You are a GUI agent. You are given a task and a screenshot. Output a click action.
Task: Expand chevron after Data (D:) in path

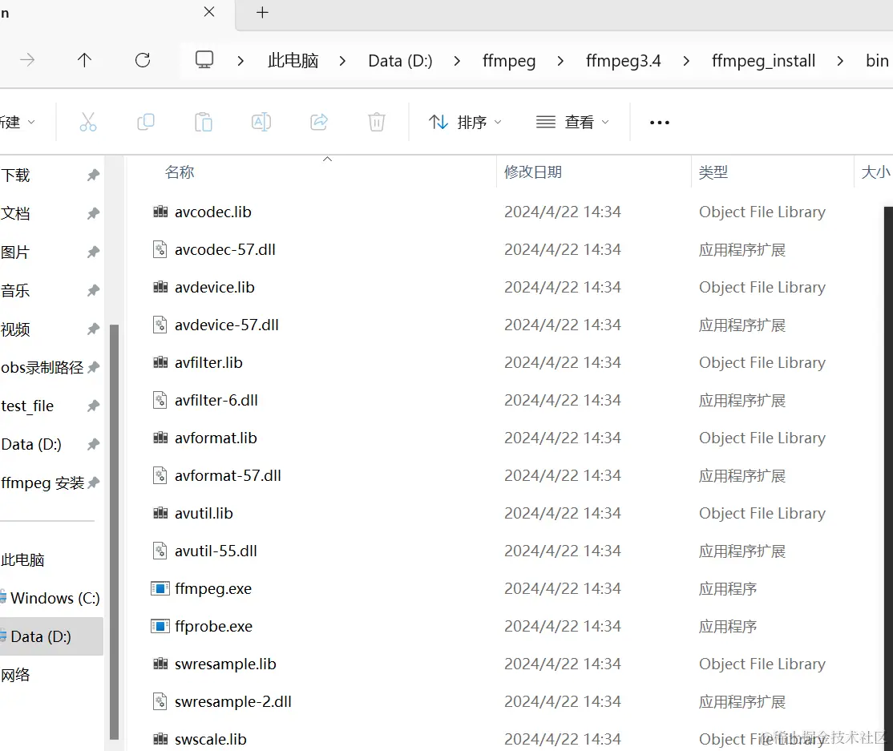pos(457,60)
